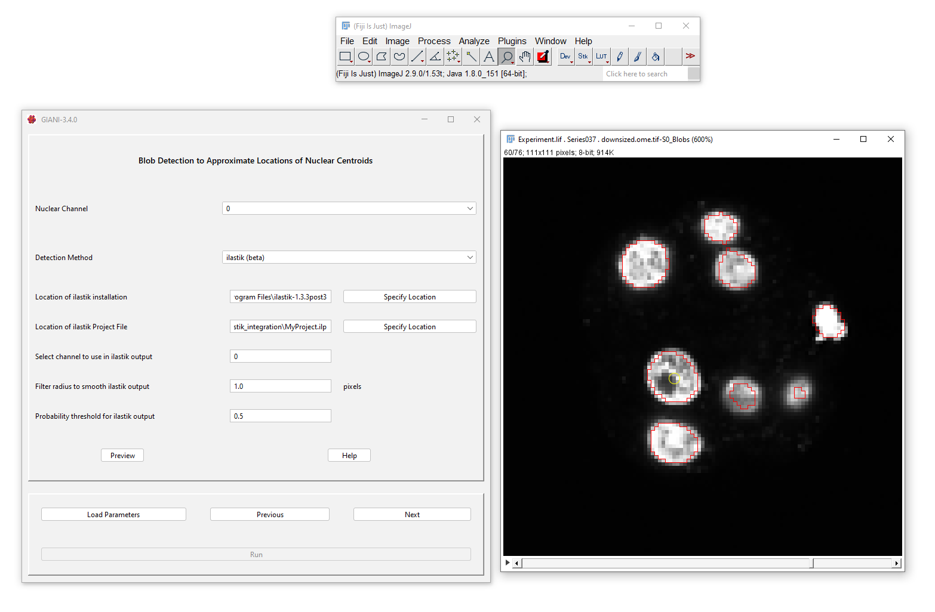Open the File menu
935x612 pixels.
pyautogui.click(x=347, y=41)
